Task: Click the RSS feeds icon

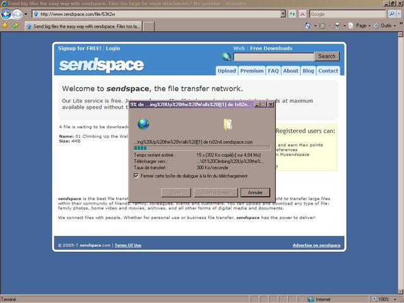Action: 322,26
